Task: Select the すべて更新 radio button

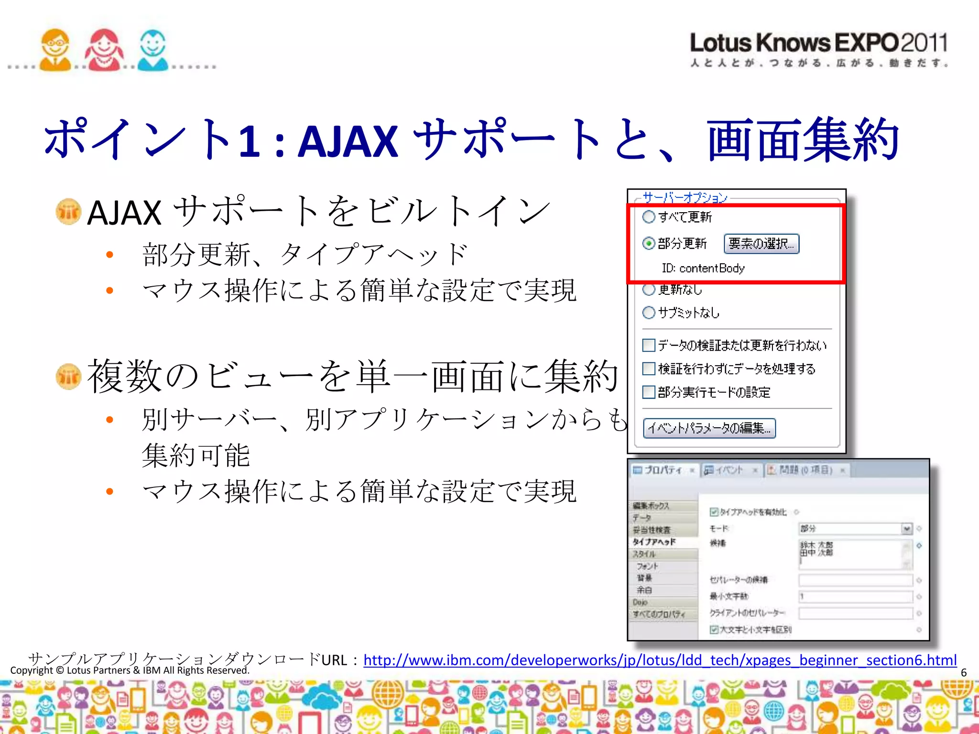Action: pos(649,217)
